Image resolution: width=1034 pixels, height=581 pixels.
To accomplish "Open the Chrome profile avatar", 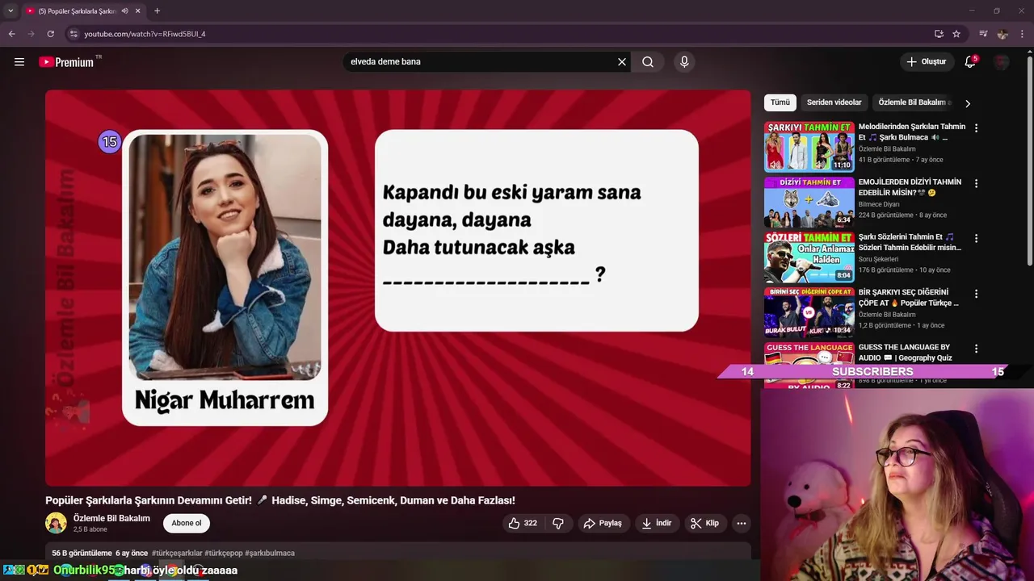I will 1002,34.
